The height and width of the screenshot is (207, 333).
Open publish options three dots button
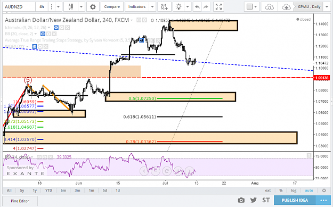(x=323, y=200)
